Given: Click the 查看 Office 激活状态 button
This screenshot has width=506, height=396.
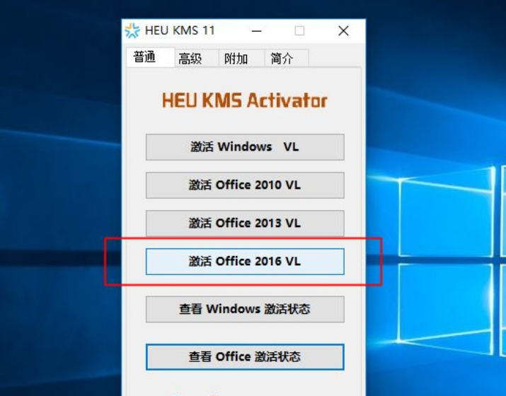Looking at the screenshot, I should click(245, 357).
